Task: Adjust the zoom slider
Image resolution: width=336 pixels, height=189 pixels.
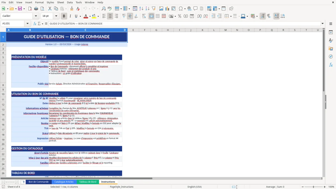Action: [x=314, y=187]
